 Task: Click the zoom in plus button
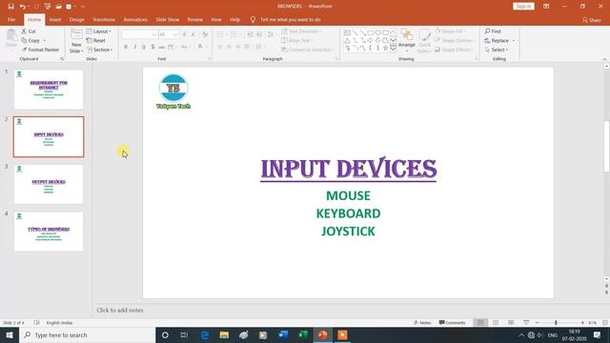click(x=582, y=323)
